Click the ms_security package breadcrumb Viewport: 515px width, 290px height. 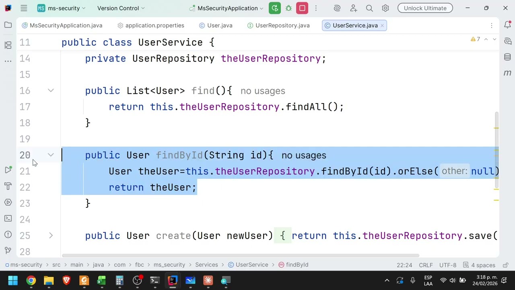pos(169,265)
